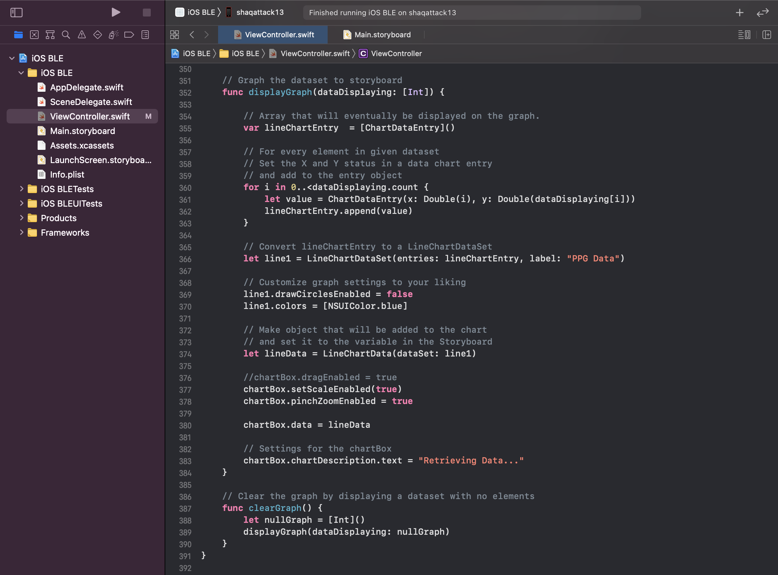Choose the shaqattack13 run destination

click(x=255, y=12)
